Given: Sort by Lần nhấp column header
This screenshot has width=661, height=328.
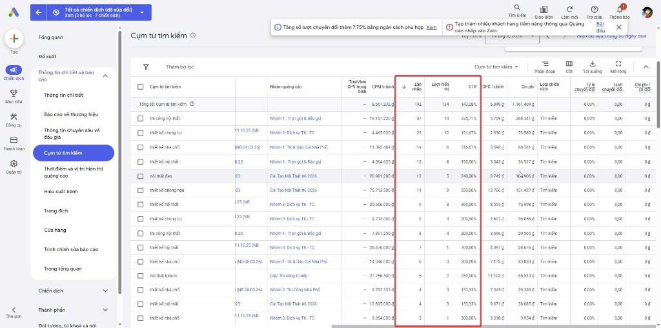Looking at the screenshot, I should tap(418, 87).
